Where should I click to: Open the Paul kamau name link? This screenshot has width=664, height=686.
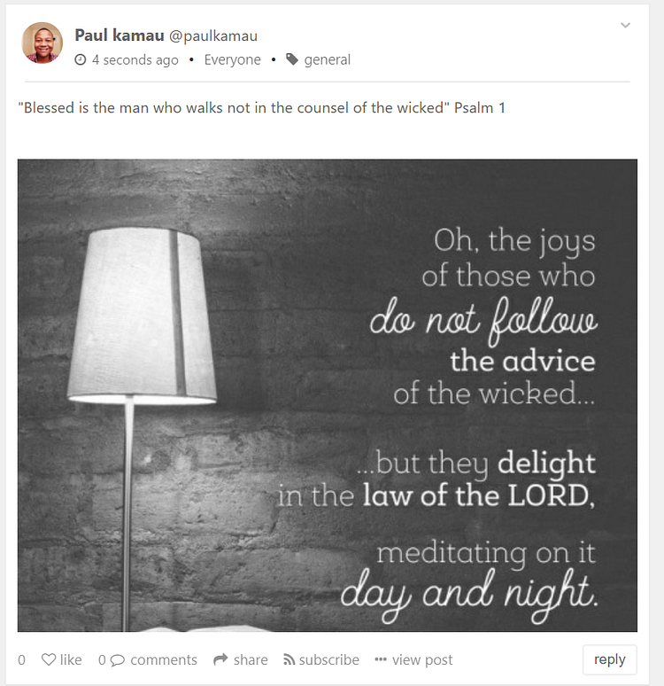(x=119, y=35)
